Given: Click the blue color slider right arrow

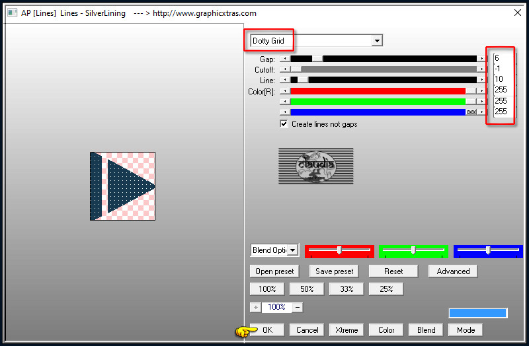Looking at the screenshot, I should click(481, 112).
